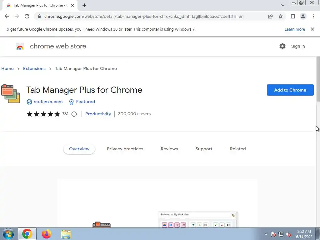Go to the Home breadcrumb link
The width and height of the screenshot is (320, 240).
tap(7, 68)
